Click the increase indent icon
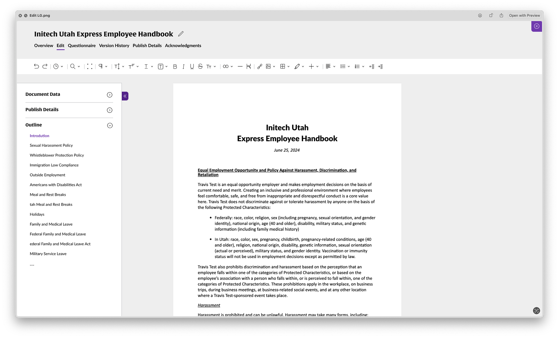 380,66
